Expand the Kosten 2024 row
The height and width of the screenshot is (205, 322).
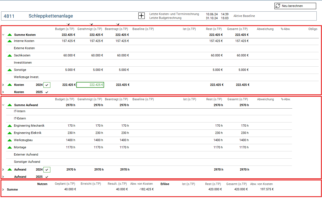point(3,85)
